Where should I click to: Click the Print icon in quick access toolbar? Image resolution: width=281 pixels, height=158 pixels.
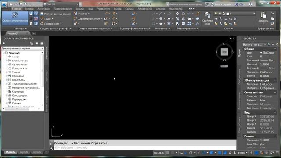pos(25,4)
